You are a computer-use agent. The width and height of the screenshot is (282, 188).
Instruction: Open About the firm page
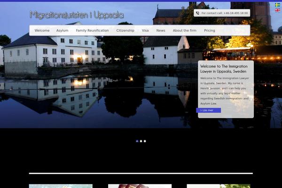tap(185, 31)
